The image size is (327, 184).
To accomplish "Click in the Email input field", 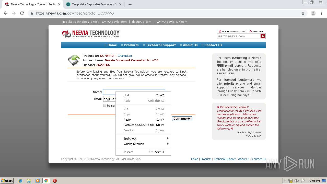I will (x=109, y=99).
